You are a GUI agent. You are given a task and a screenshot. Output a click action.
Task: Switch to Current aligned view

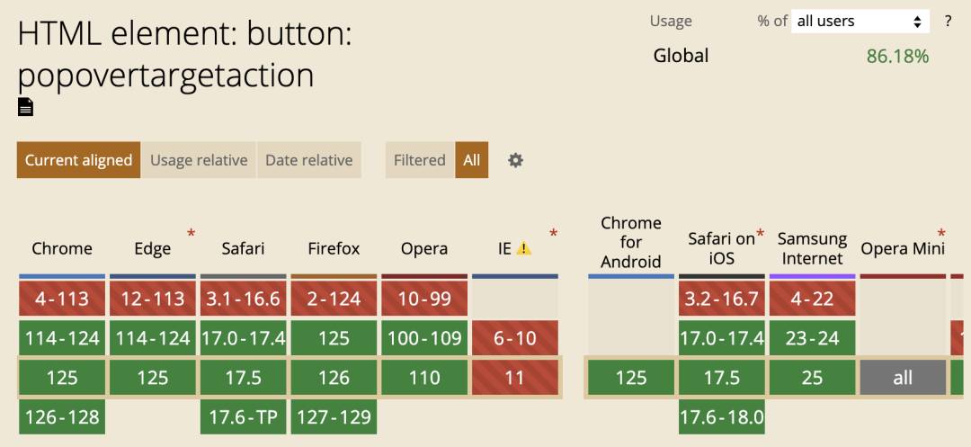(x=78, y=160)
